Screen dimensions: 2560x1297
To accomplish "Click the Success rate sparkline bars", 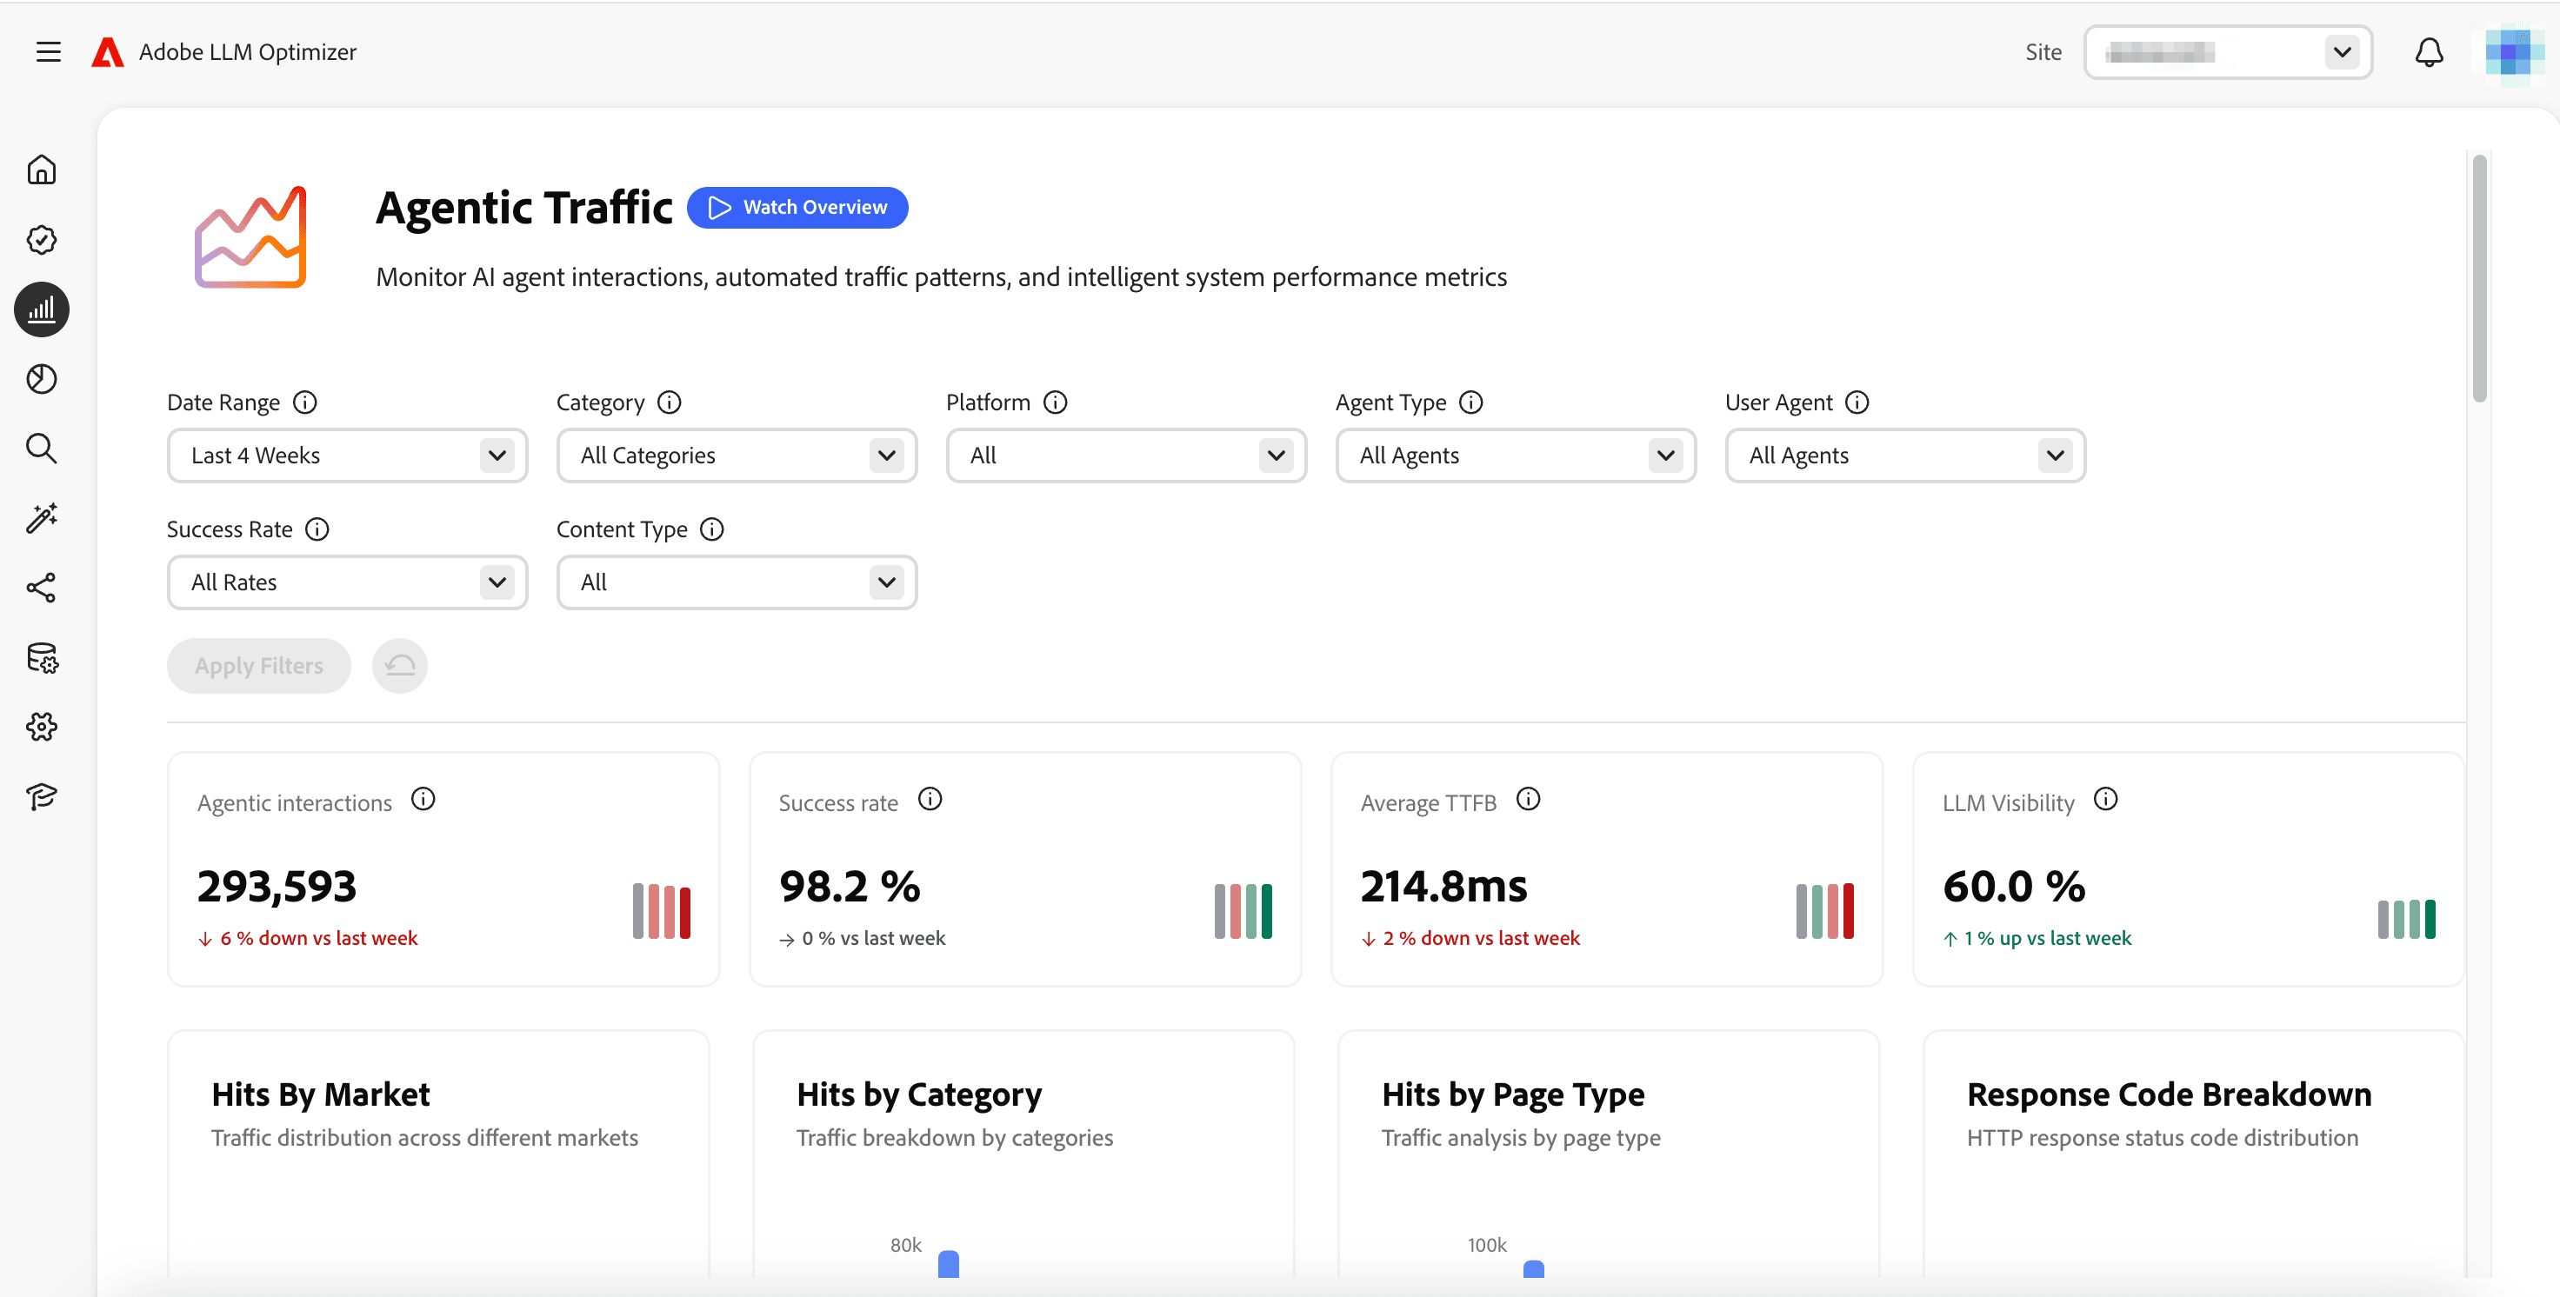I will [1243, 911].
